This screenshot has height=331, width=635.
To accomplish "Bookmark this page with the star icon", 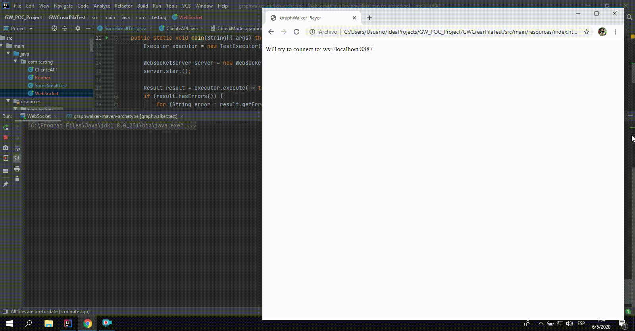I will point(587,32).
